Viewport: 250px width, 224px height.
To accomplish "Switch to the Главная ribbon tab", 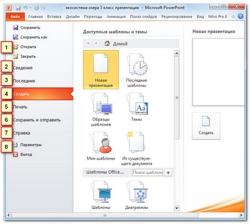I will point(36,17).
